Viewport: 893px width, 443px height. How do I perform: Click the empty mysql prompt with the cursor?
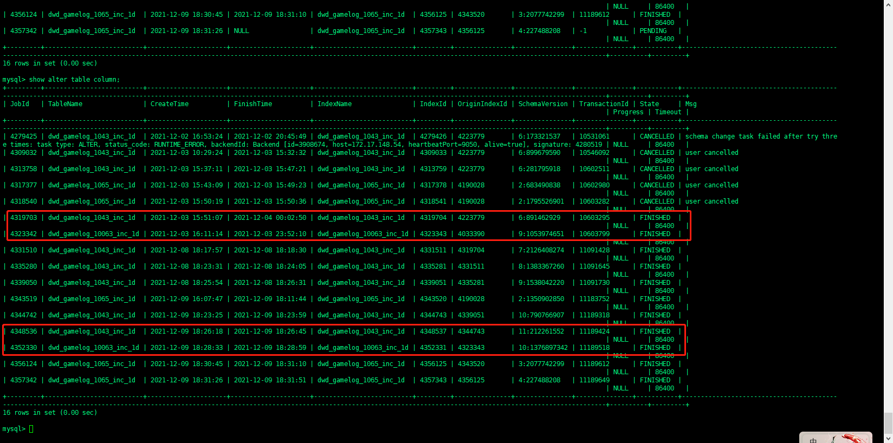pos(18,429)
